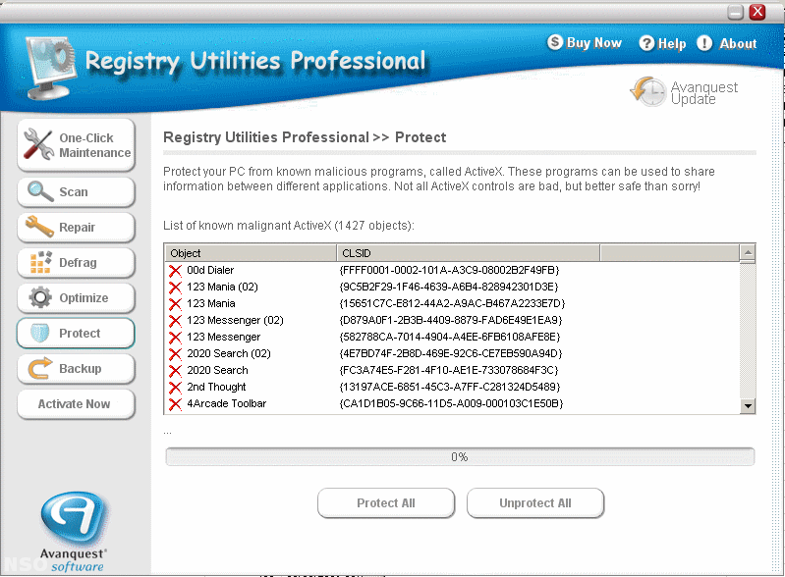
Task: Toggle red X beside 123 Messenger
Action: click(x=175, y=337)
